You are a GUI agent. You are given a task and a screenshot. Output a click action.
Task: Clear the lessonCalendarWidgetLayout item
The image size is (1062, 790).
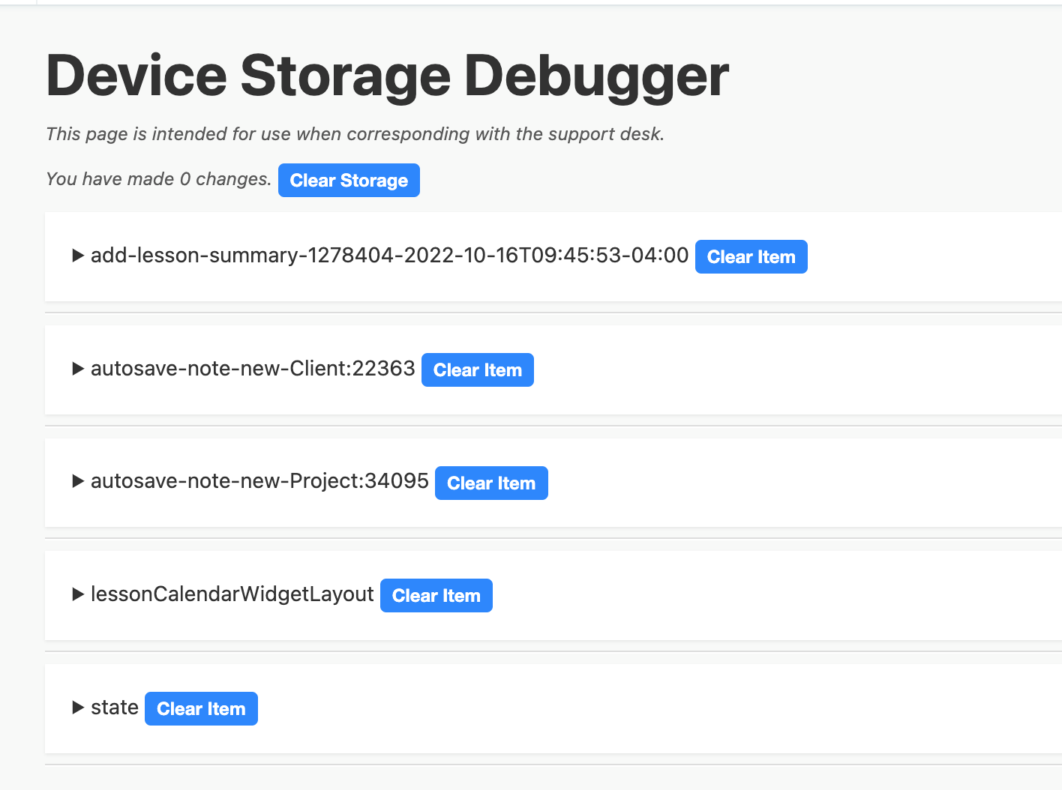point(436,596)
